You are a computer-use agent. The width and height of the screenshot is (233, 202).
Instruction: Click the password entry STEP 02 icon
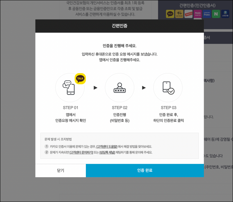[120, 88]
